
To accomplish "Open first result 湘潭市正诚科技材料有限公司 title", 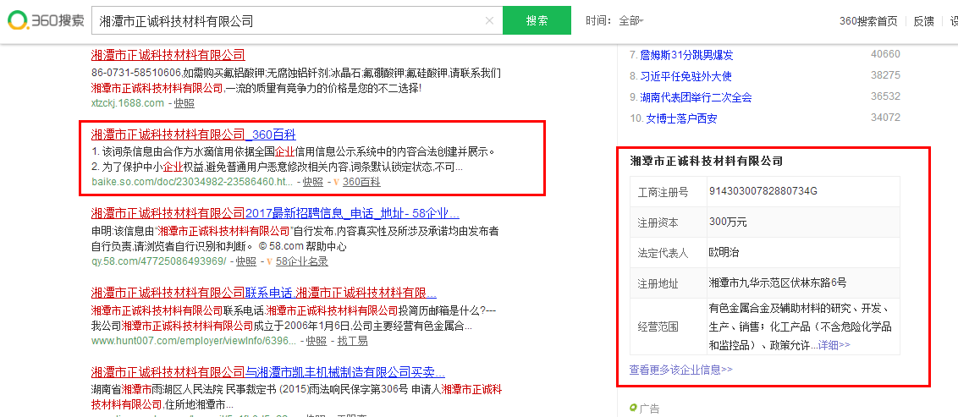I will pyautogui.click(x=168, y=55).
